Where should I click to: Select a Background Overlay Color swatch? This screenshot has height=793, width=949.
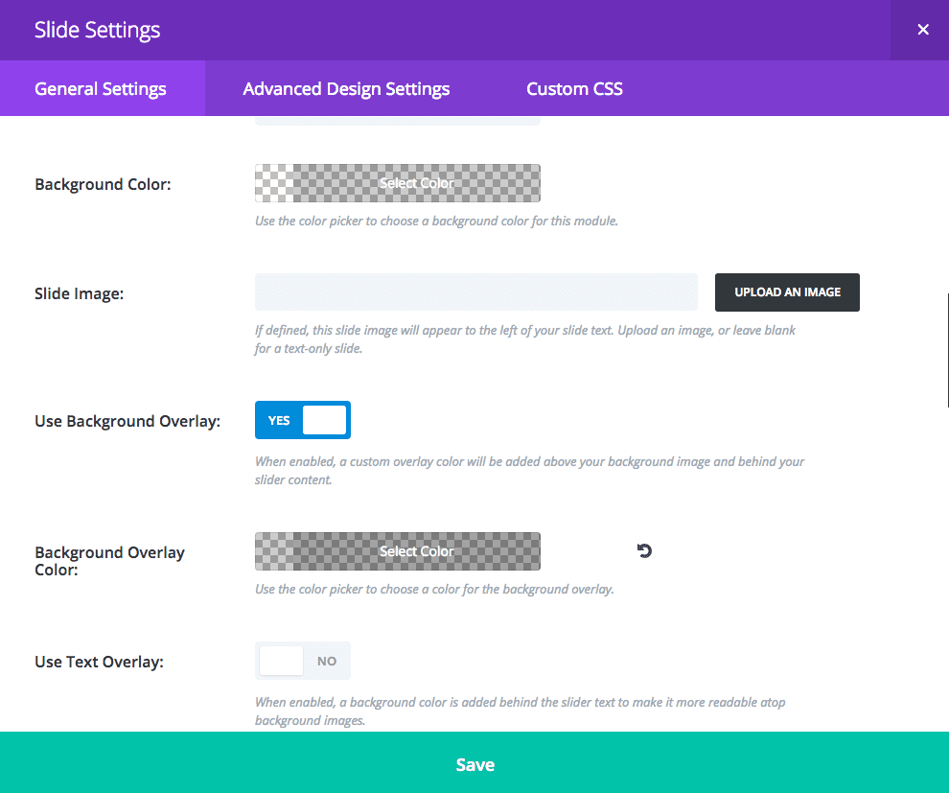tap(398, 551)
